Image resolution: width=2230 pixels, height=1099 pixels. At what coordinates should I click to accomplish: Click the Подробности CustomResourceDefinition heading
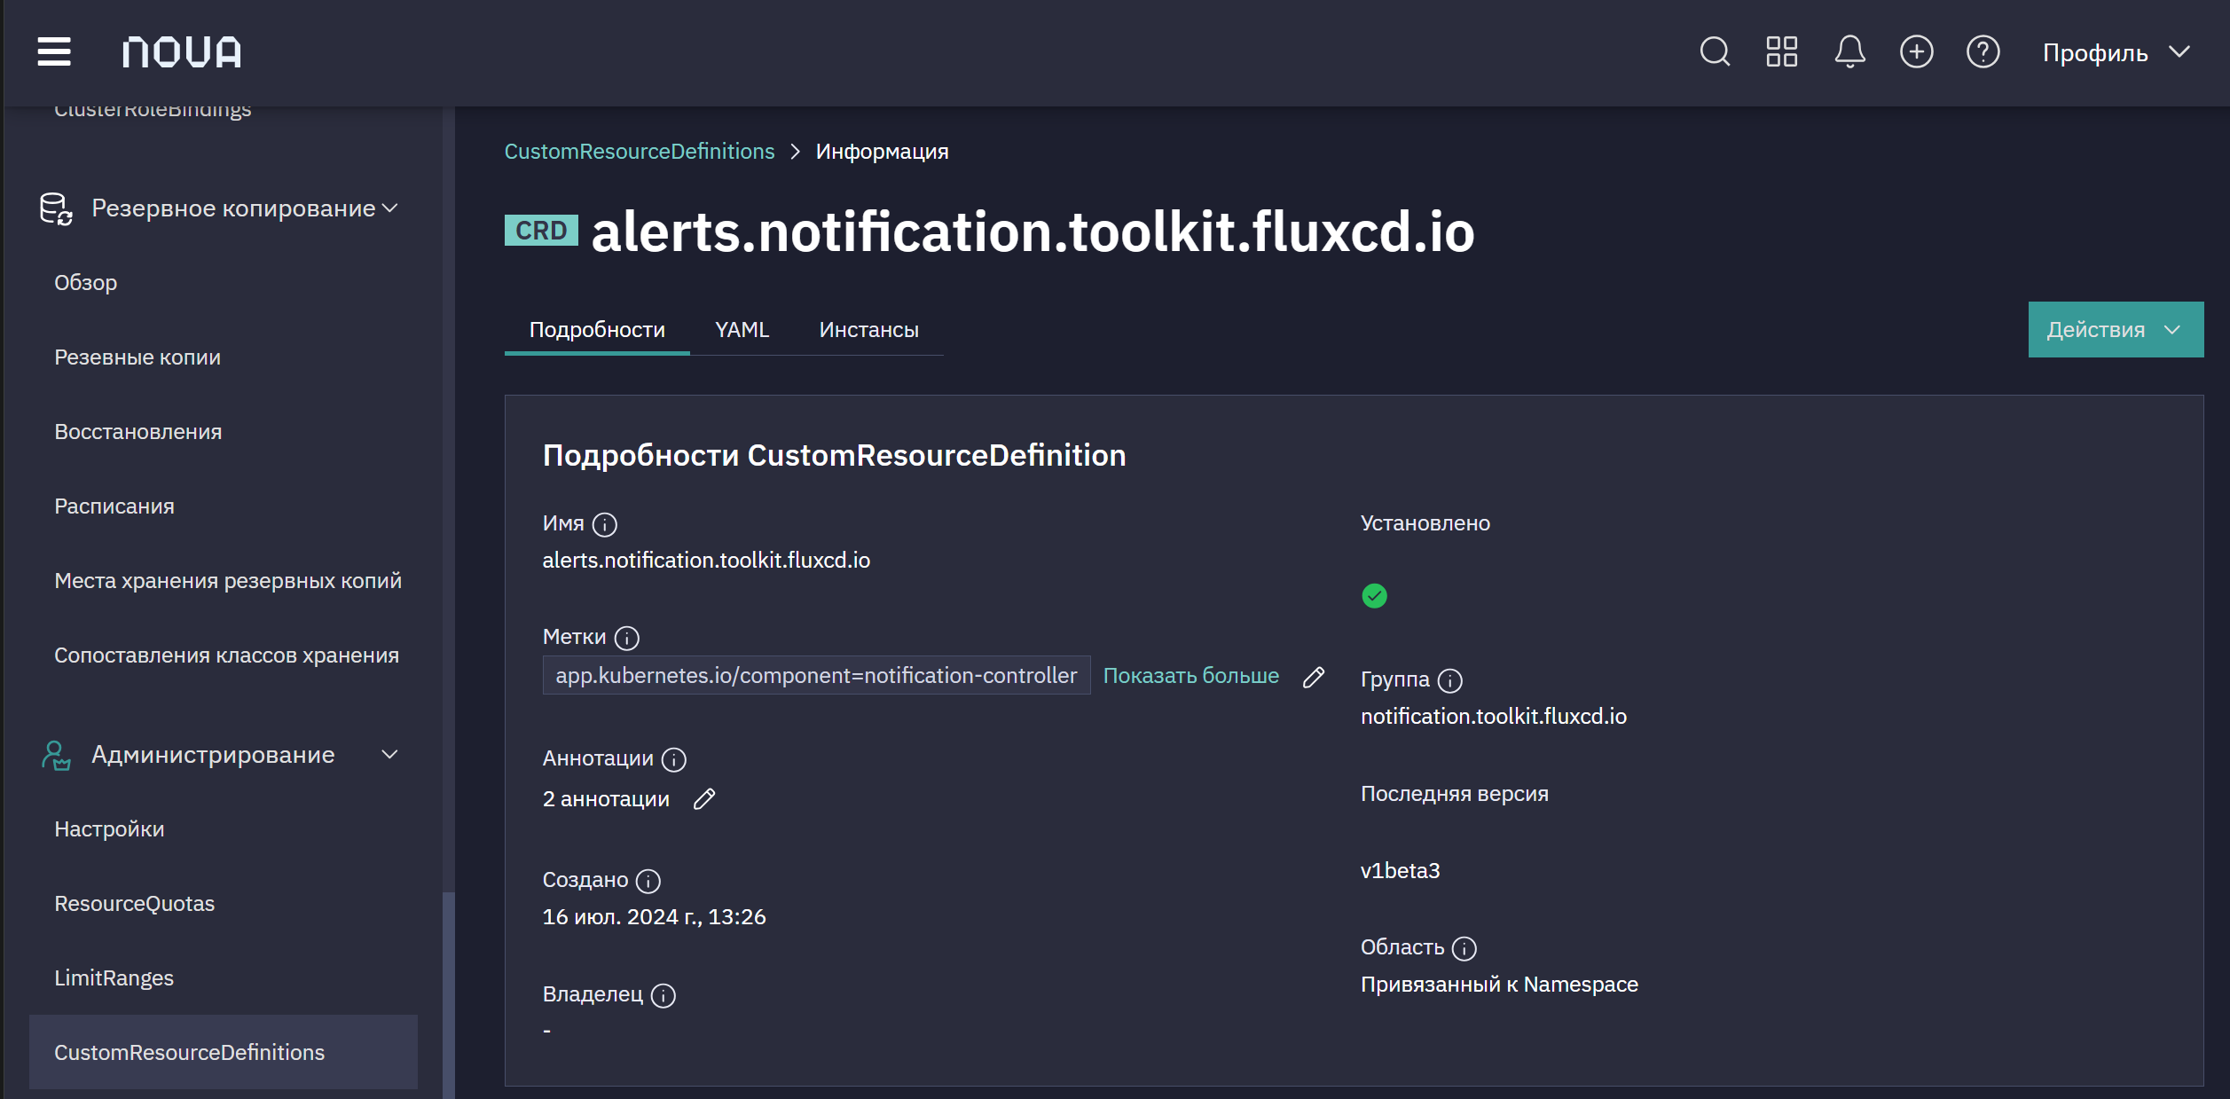tap(834, 455)
